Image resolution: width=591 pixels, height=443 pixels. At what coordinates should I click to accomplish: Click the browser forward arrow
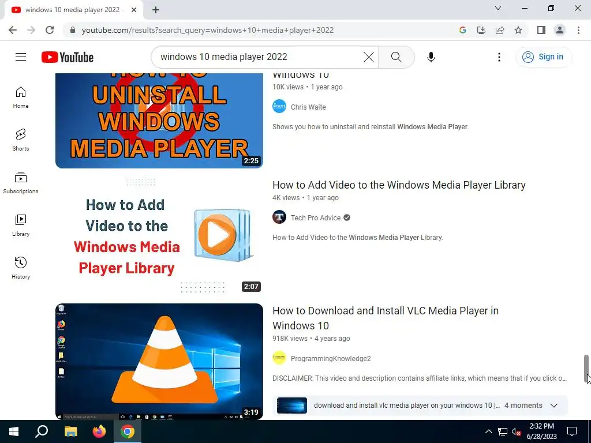[x=31, y=30]
